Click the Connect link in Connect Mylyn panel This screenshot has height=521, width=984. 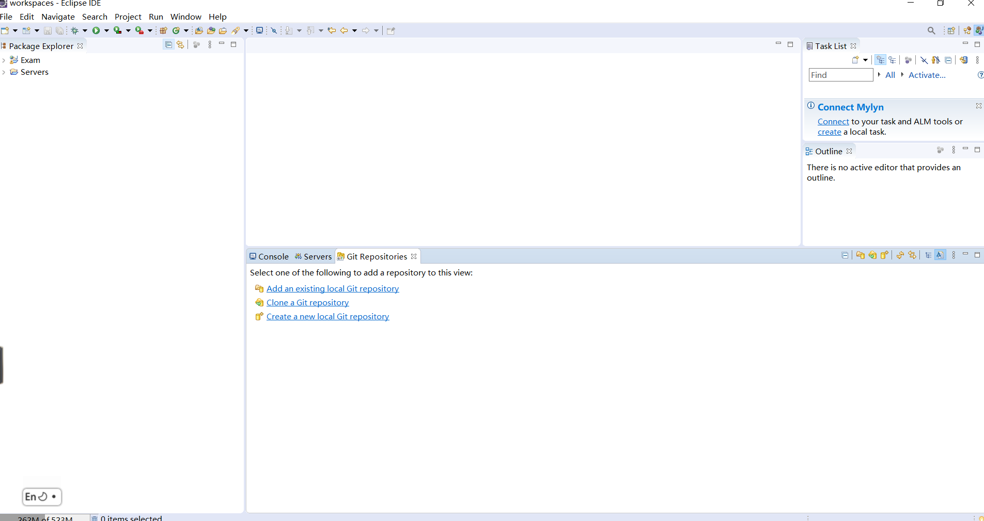click(x=833, y=121)
